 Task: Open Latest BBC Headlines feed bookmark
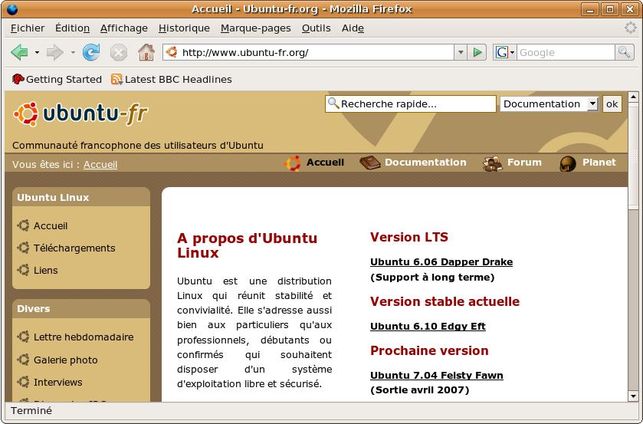(172, 79)
